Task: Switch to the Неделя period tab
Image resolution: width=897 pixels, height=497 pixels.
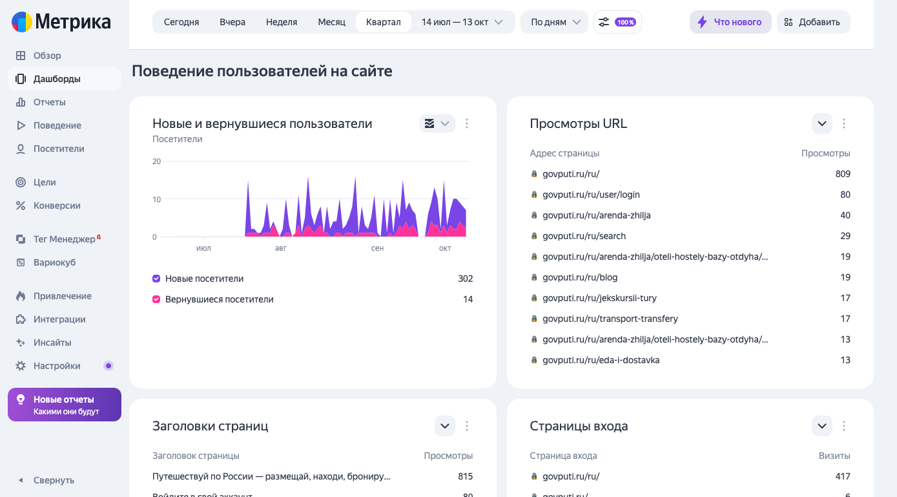Action: pos(282,22)
